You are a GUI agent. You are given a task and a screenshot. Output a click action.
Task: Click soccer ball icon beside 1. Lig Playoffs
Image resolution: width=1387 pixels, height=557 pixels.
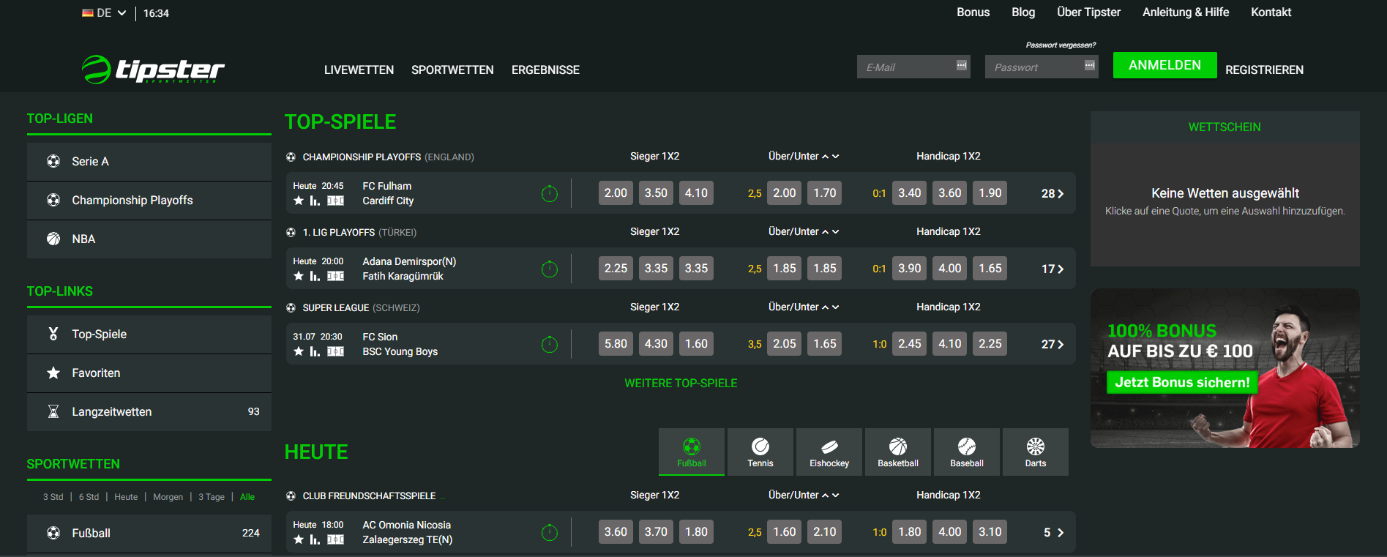[291, 232]
